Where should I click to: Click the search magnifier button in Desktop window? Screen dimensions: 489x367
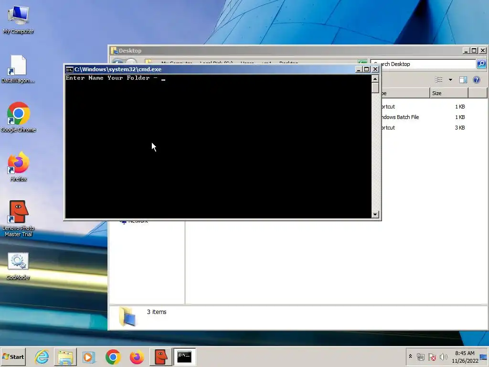[481, 64]
